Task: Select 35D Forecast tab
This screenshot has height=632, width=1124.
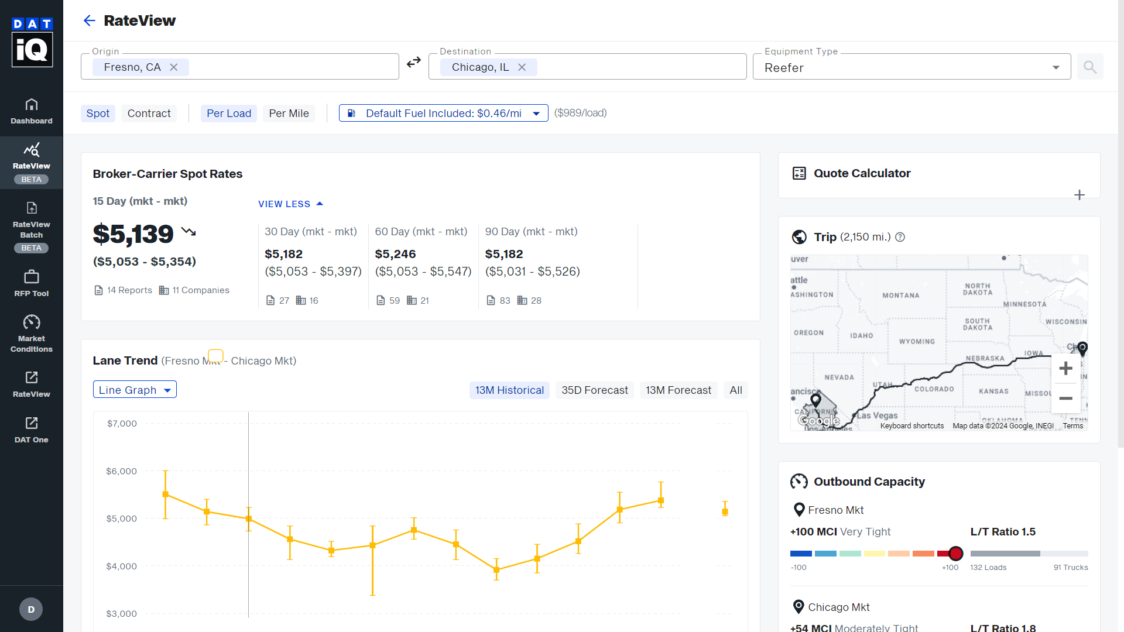Action: [595, 390]
